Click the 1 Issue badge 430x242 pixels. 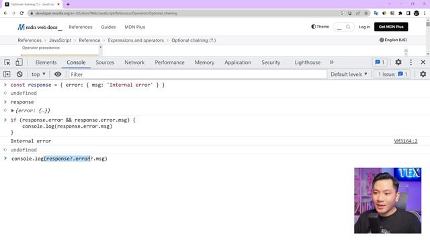coord(392,75)
